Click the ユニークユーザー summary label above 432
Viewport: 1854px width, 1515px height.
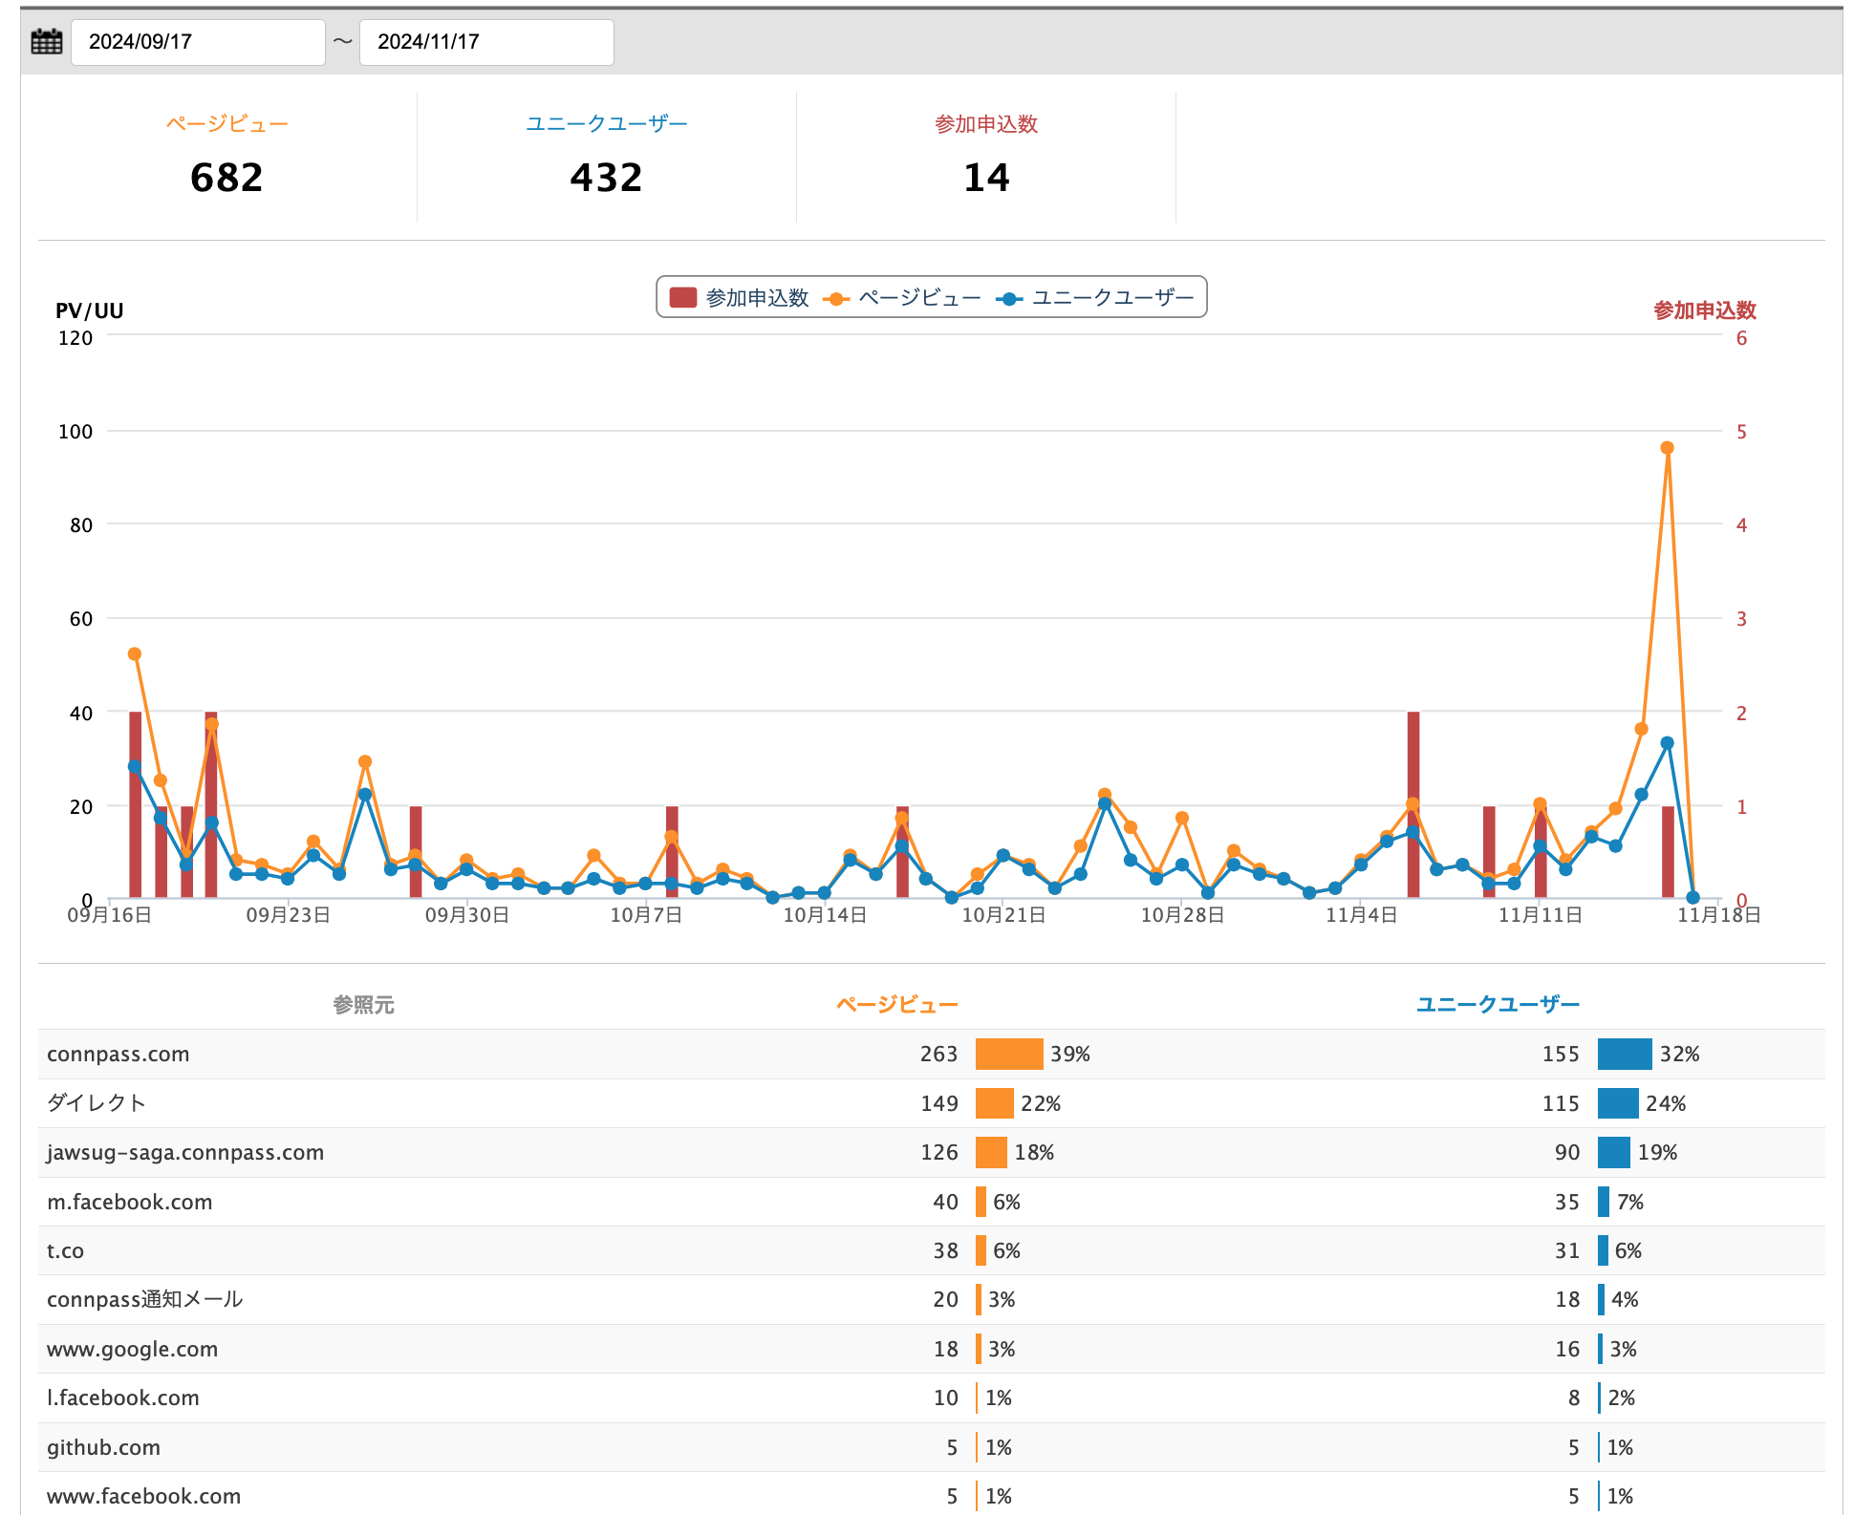(606, 124)
